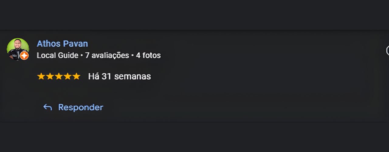Click the number 31 in the timestamp
Screen dimensions: 389x152
point(106,76)
